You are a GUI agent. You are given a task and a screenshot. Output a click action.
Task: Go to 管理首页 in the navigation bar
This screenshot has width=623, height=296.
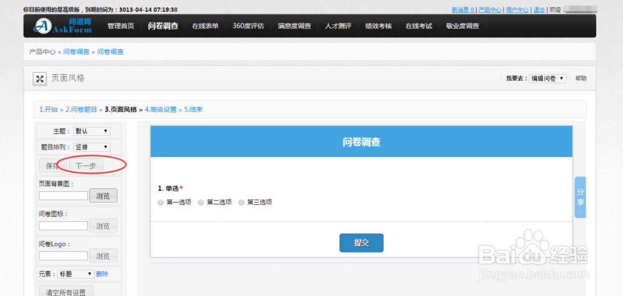(x=121, y=26)
